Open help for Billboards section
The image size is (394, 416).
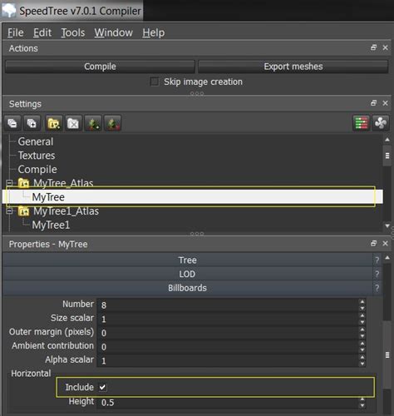click(x=377, y=288)
